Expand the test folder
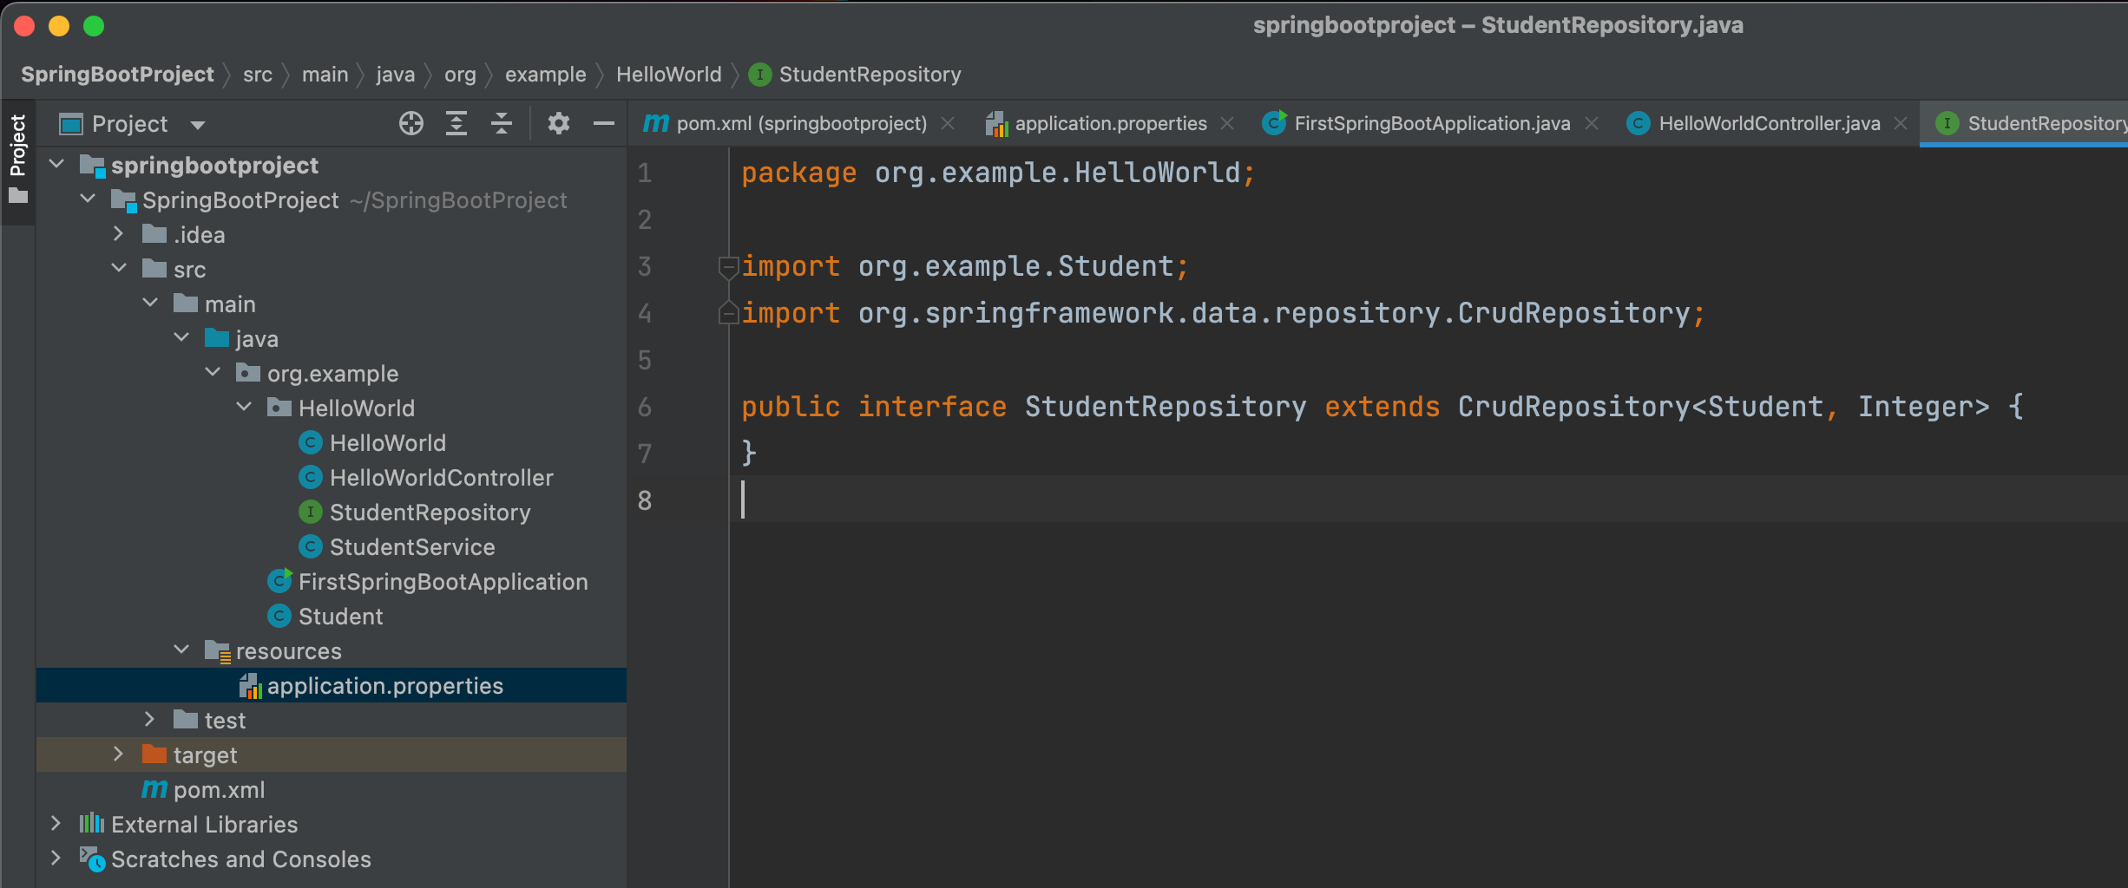The height and width of the screenshot is (888, 2128). (x=149, y=720)
